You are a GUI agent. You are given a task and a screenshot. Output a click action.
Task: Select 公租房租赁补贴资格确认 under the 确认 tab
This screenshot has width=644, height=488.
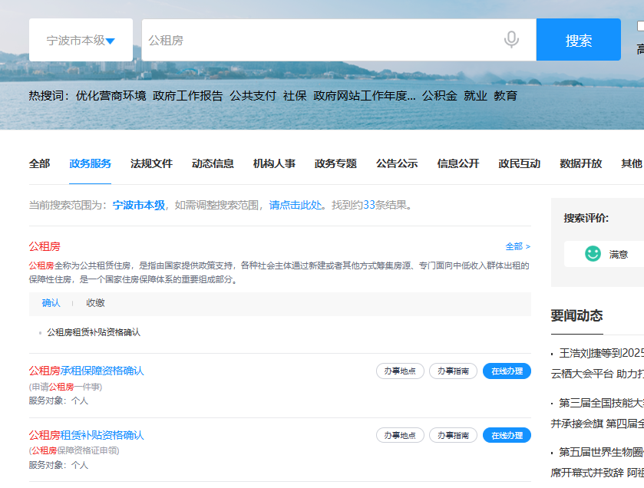pyautogui.click(x=95, y=333)
